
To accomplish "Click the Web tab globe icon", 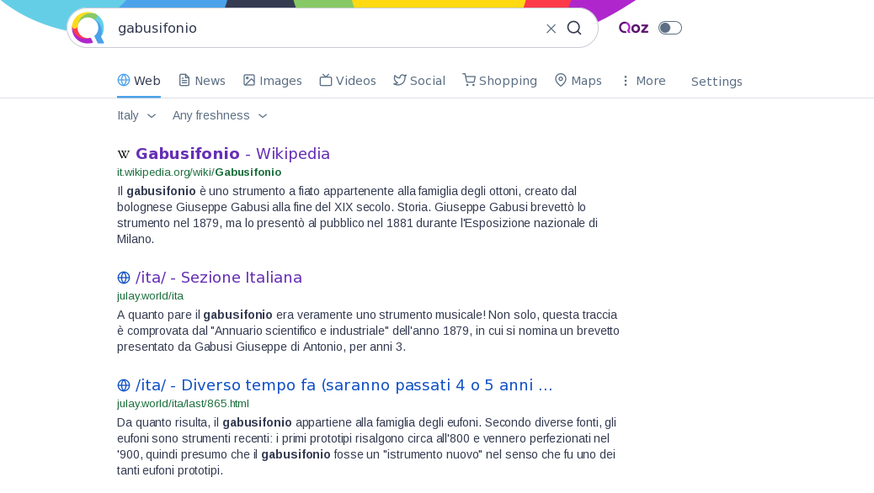I will [124, 80].
